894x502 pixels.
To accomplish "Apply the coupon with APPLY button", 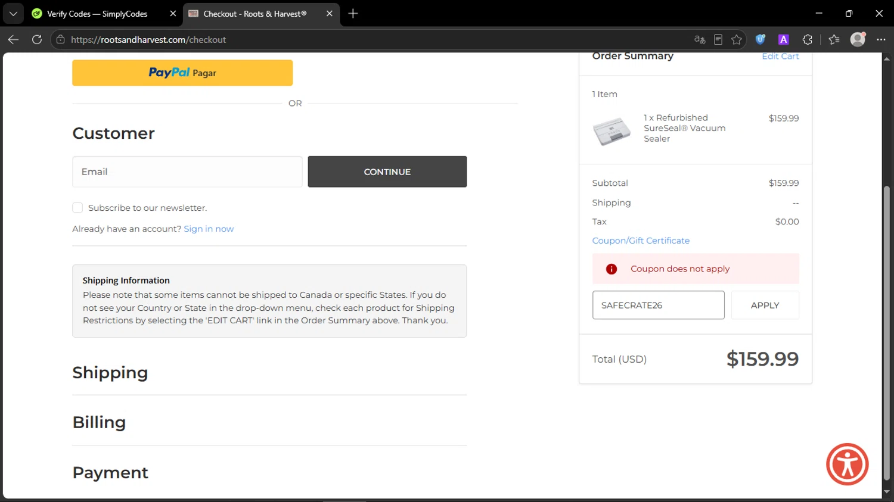I will pyautogui.click(x=765, y=305).
